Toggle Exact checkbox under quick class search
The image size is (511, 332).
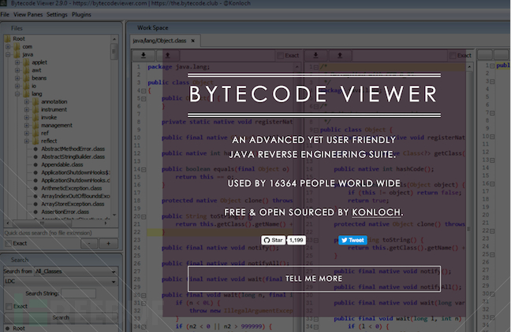coord(8,244)
